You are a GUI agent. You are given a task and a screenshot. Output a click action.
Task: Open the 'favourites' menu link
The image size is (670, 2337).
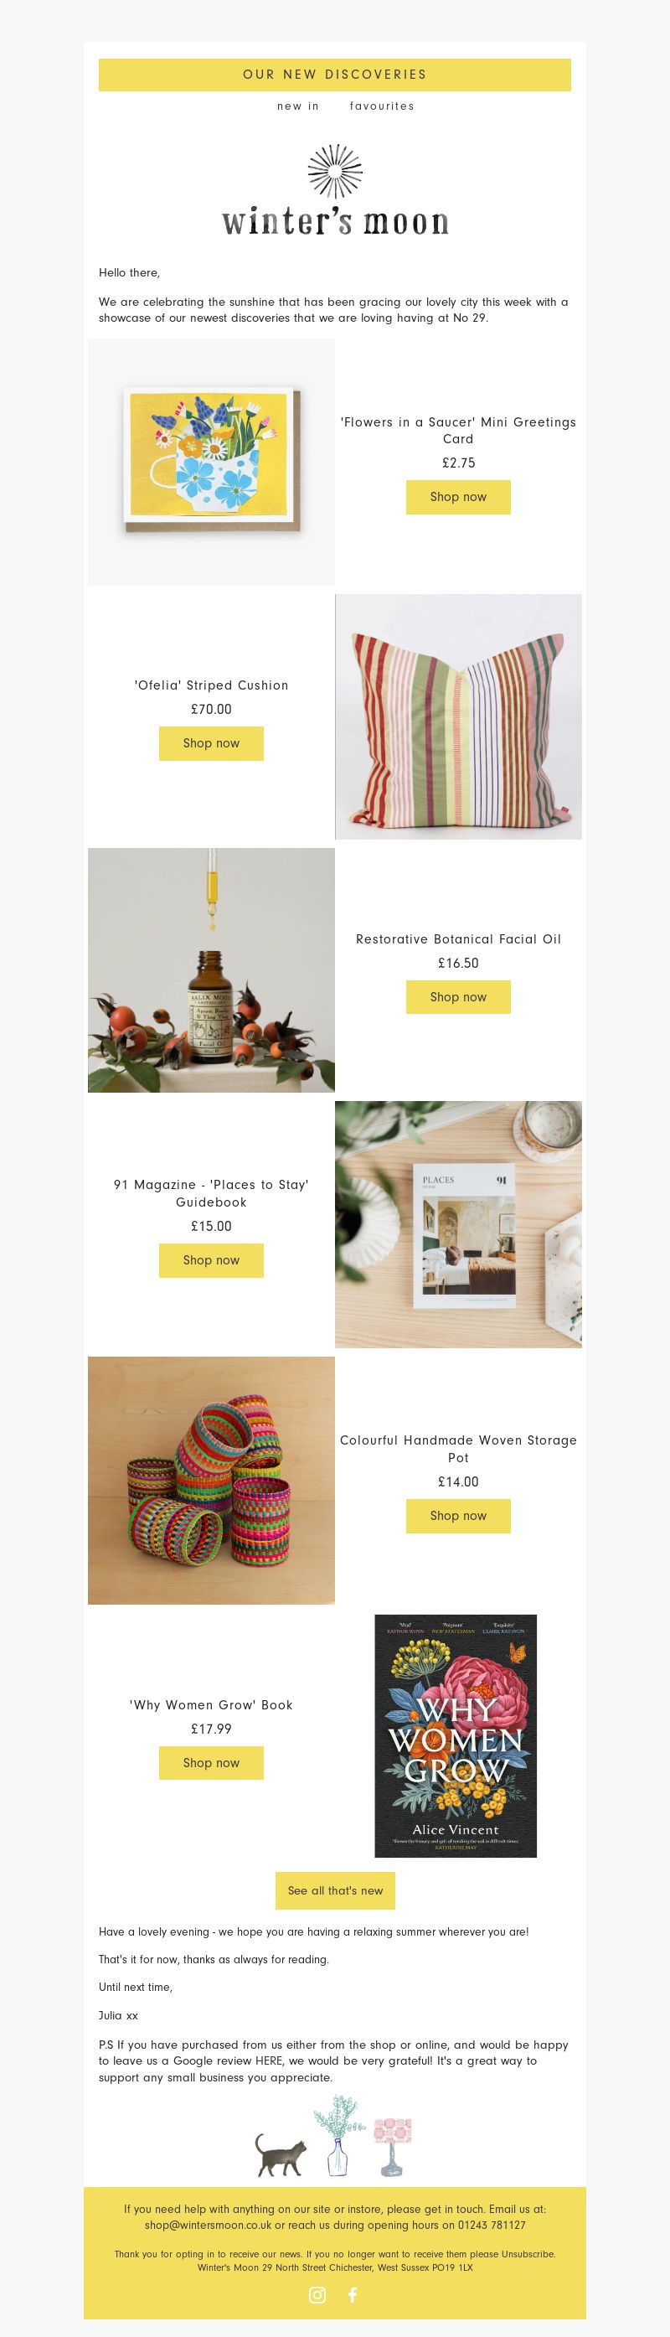[382, 106]
